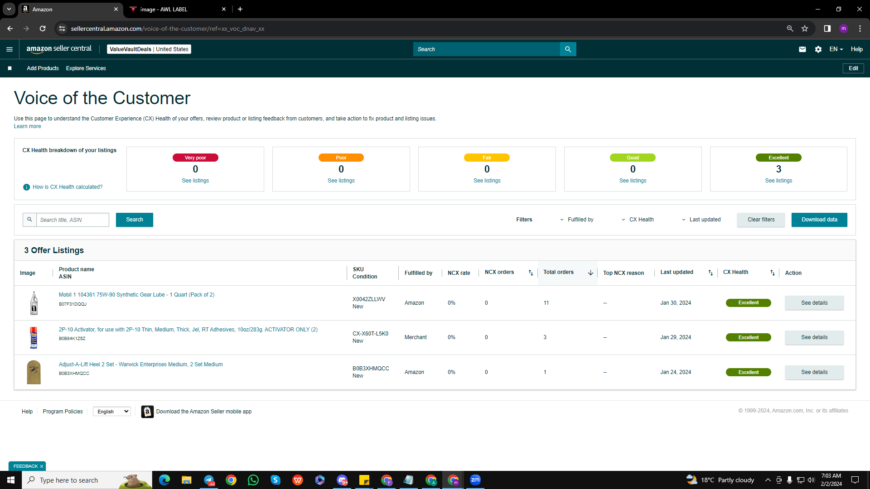Click the Mobil 1 product thumbnail
This screenshot has height=489, width=870.
pyautogui.click(x=34, y=303)
